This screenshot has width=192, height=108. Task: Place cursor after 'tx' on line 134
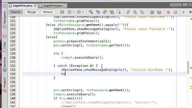[65, 74]
